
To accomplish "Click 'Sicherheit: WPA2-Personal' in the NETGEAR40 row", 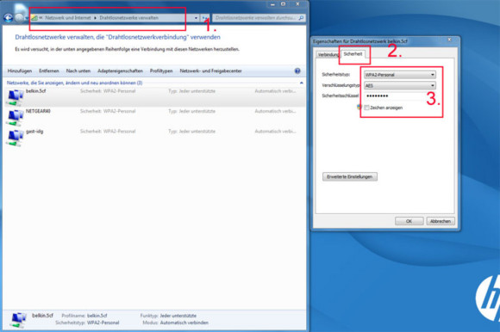I will click(108, 111).
